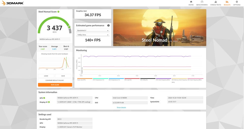Click the Rendering API value DX12
The image size is (244, 129).
pos(74,119)
